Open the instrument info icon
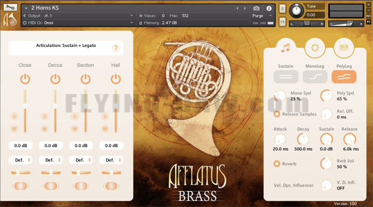Image resolution: width=373 pixels, height=207 pixels. point(269,8)
